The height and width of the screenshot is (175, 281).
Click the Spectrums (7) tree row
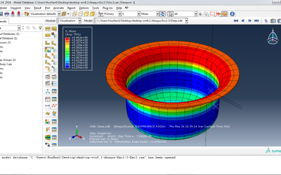(5, 42)
